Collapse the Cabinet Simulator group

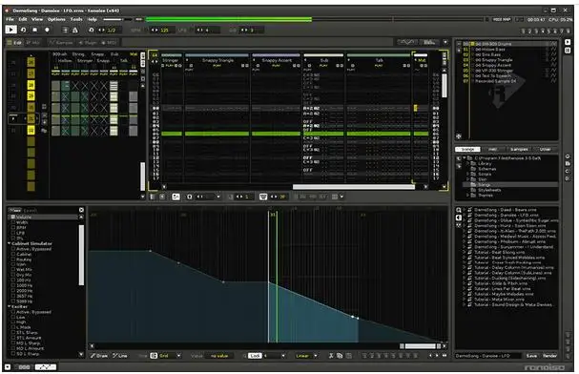[10, 243]
